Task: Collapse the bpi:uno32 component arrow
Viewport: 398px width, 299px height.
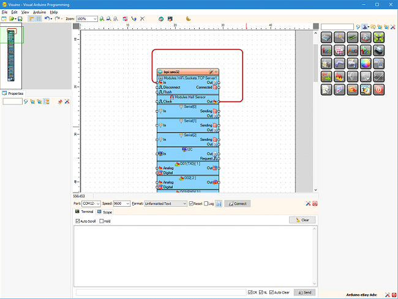Action: [216, 72]
